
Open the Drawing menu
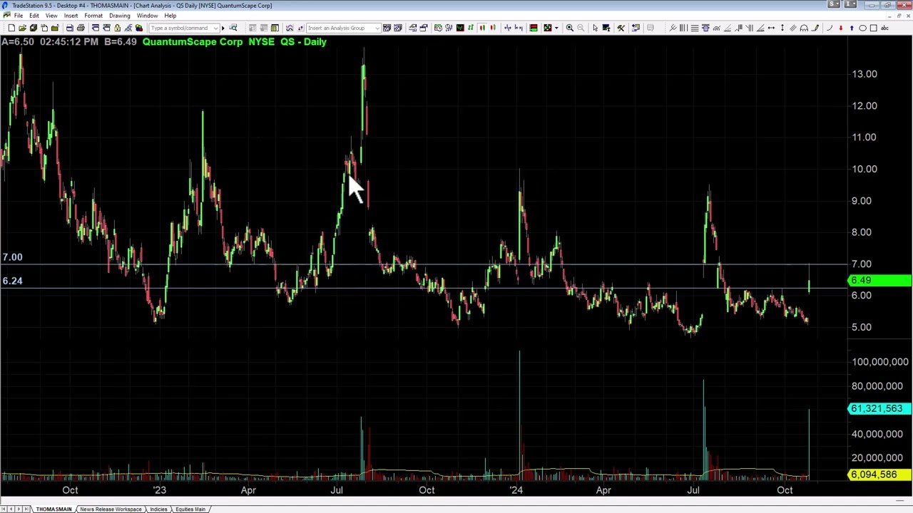[119, 16]
